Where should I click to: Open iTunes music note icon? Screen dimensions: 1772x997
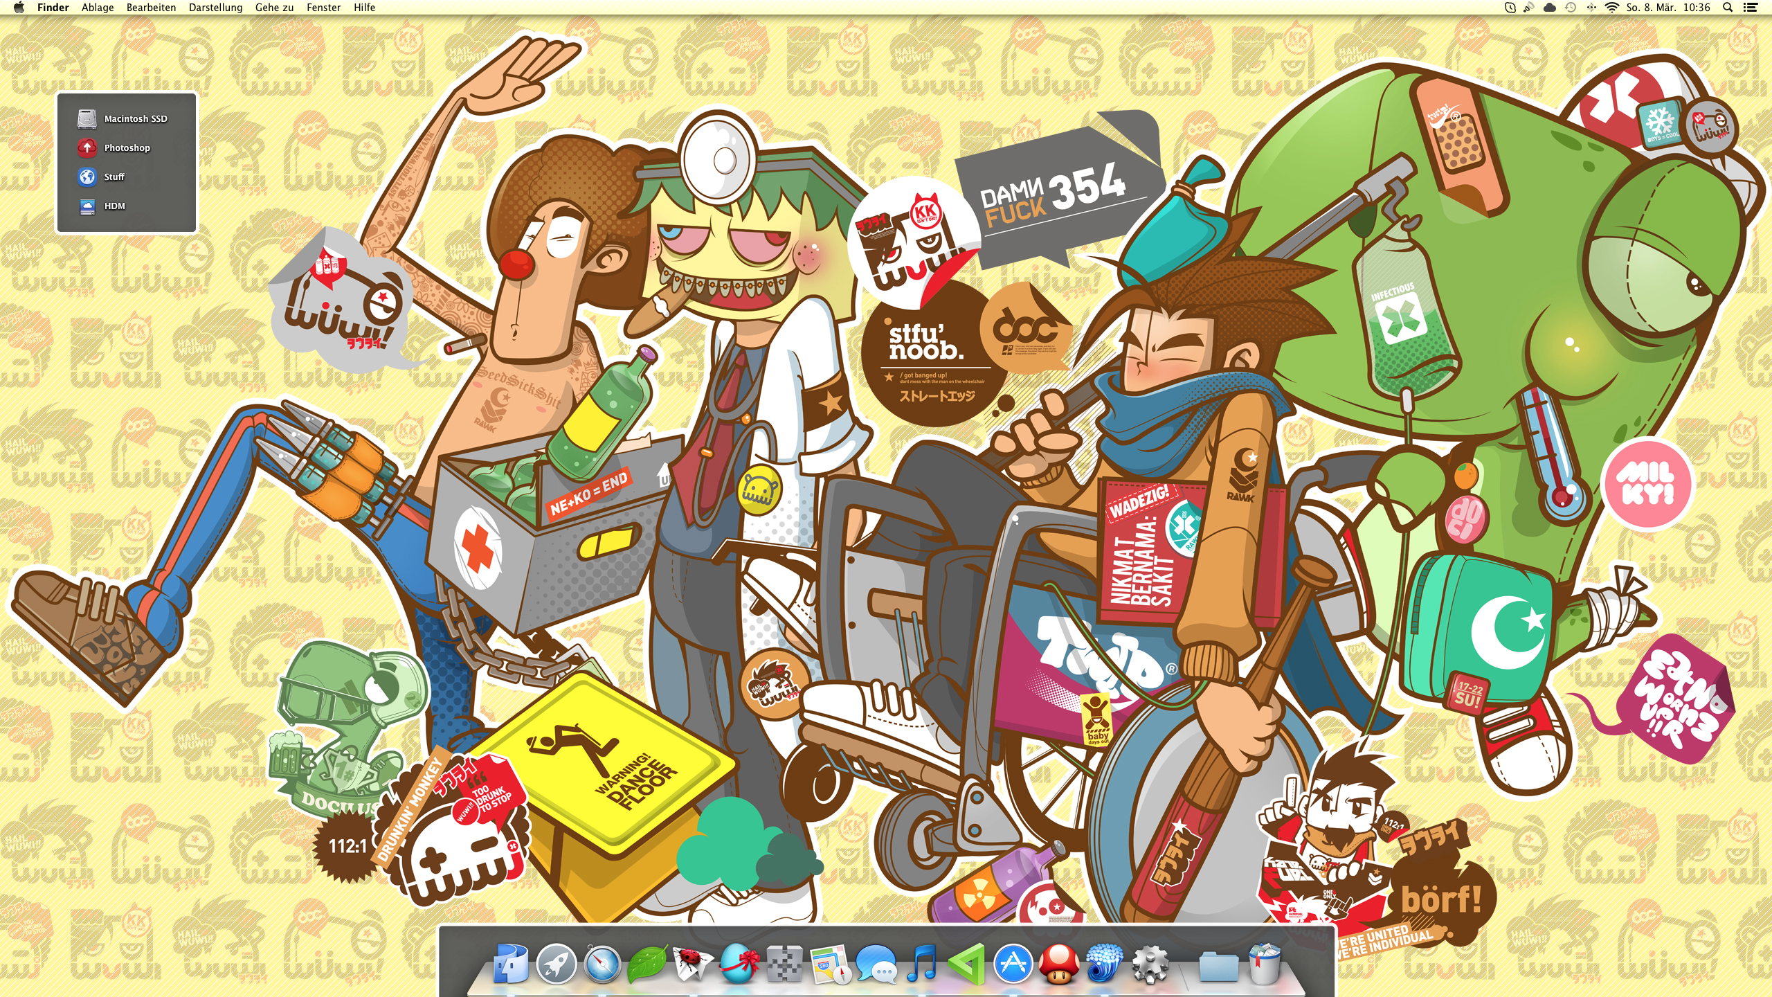coord(921,963)
